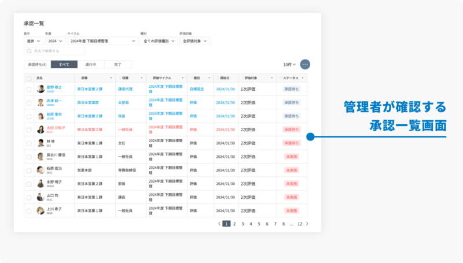This screenshot has height=263, width=463.
Task: Click 未実施 status badge in 上川 寿子's row
Action: 292,211
